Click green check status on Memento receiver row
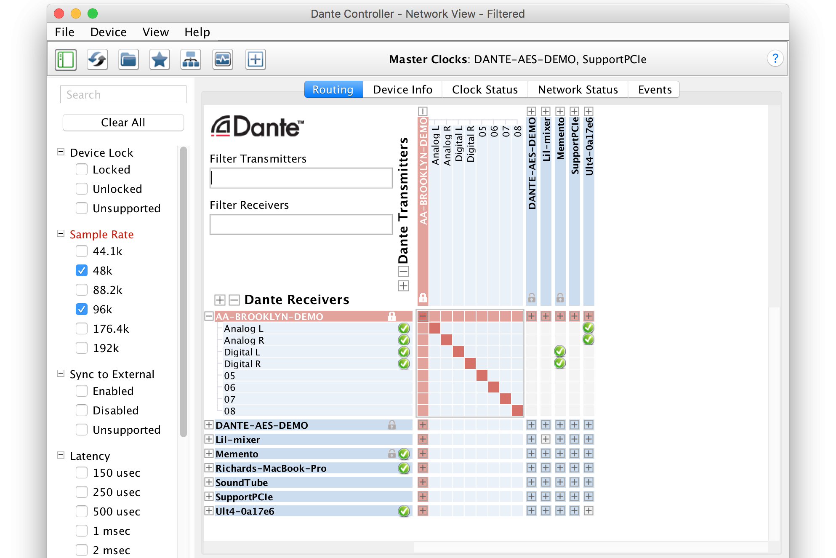 (x=404, y=454)
